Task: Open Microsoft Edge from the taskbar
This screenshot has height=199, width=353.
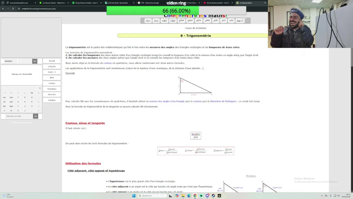Action: pyautogui.click(x=189, y=196)
